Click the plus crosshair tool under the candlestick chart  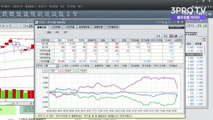17,103
